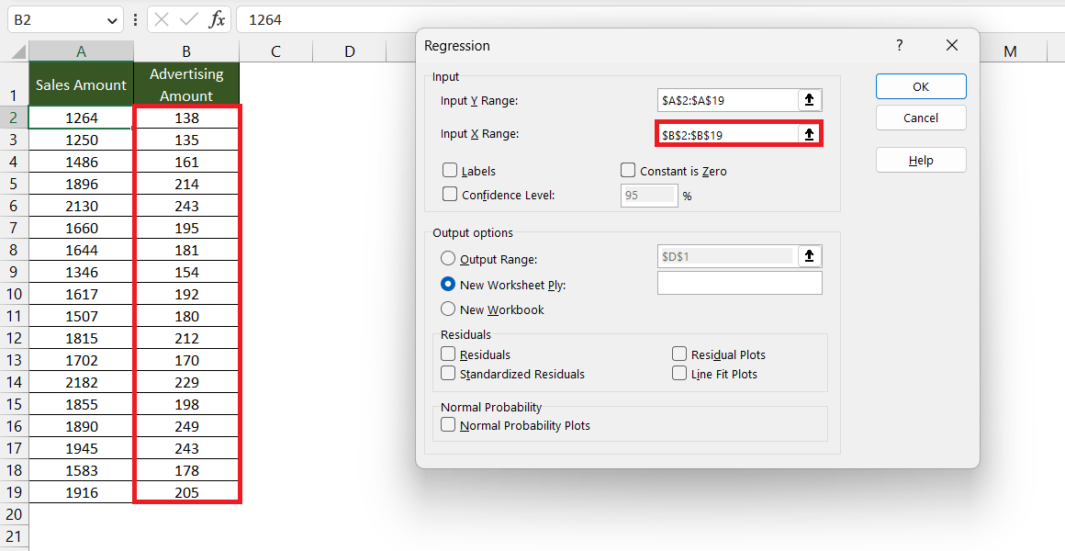
Task: Select row 2 header
Action: pyautogui.click(x=15, y=118)
